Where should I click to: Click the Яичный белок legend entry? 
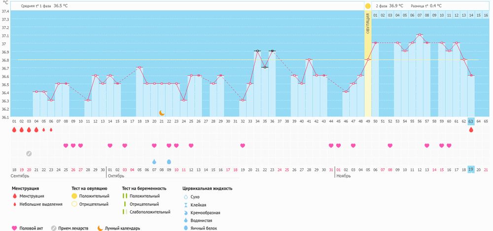pos(201,228)
